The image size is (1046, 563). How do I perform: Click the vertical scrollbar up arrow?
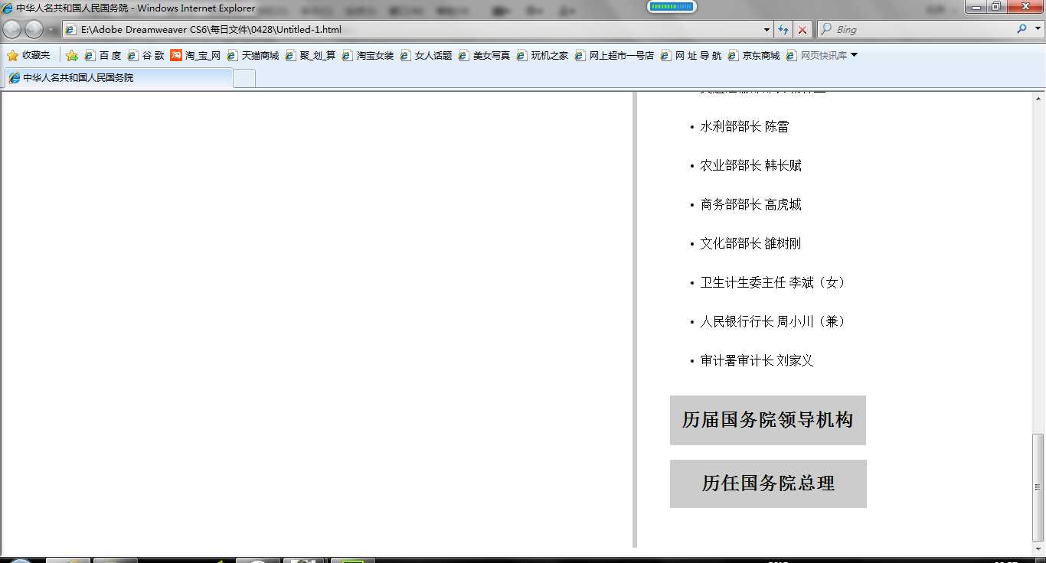1038,99
